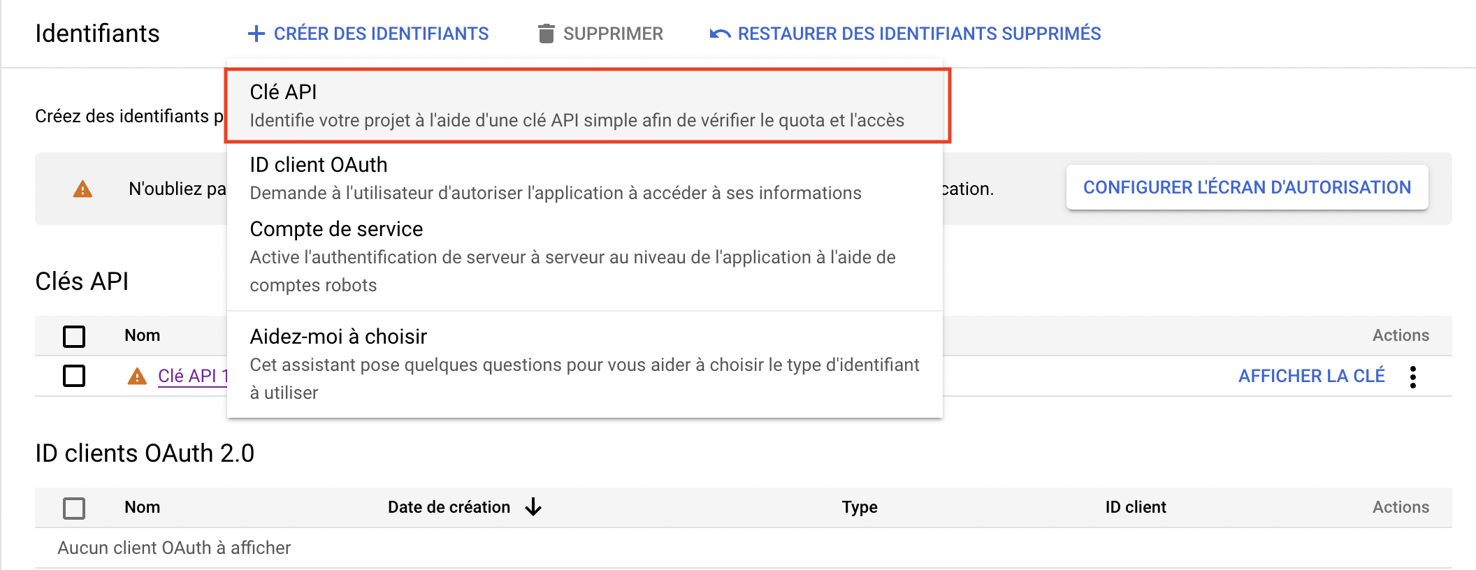Click Configurer l'écran d'autorisation button
The width and height of the screenshot is (1476, 570).
1247,187
